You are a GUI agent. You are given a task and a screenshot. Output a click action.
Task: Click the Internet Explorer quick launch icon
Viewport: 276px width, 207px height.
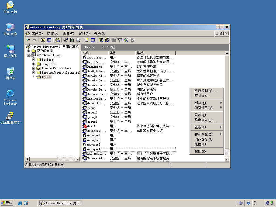[x=20, y=203]
